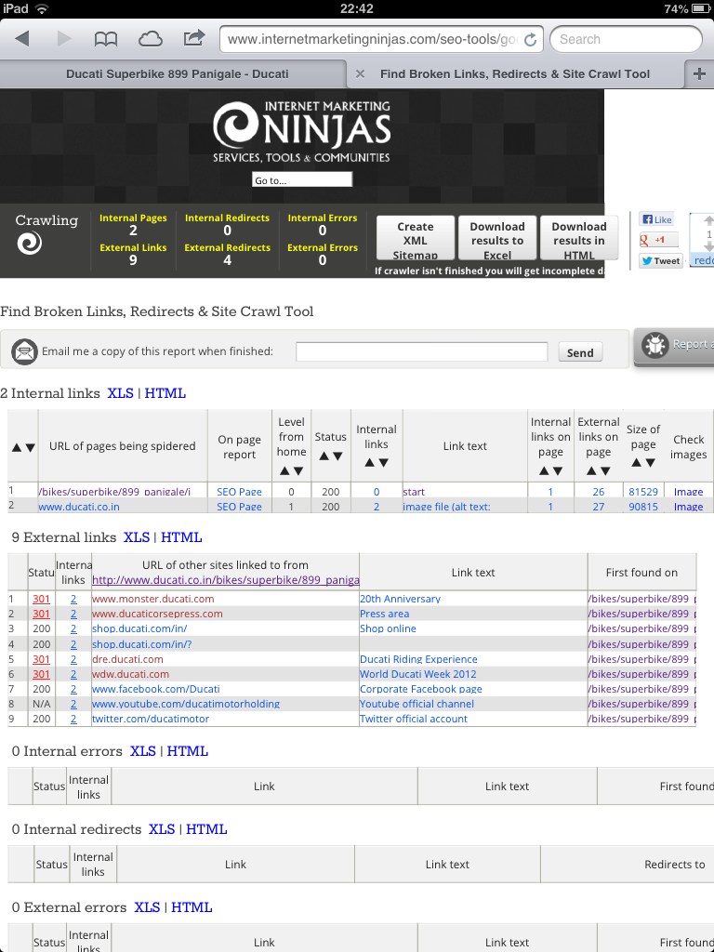Click Ducati Riding Experience link text
The height and width of the screenshot is (952, 714).
pyautogui.click(x=418, y=659)
